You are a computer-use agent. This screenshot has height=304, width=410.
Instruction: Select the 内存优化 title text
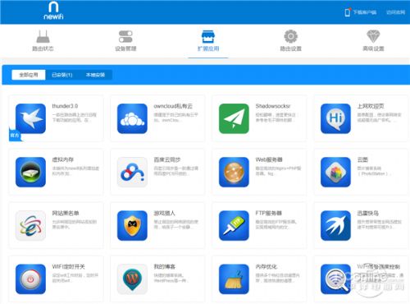266,266
